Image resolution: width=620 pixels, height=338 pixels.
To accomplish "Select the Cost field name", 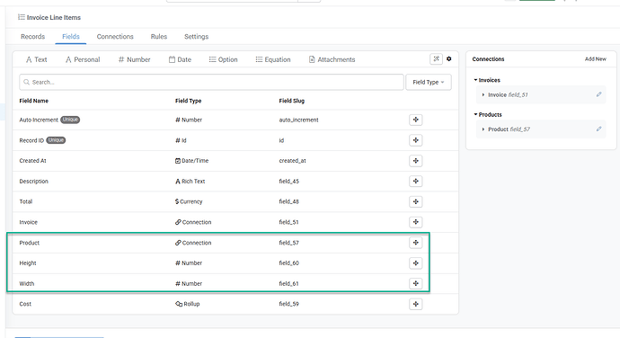I will pyautogui.click(x=25, y=304).
